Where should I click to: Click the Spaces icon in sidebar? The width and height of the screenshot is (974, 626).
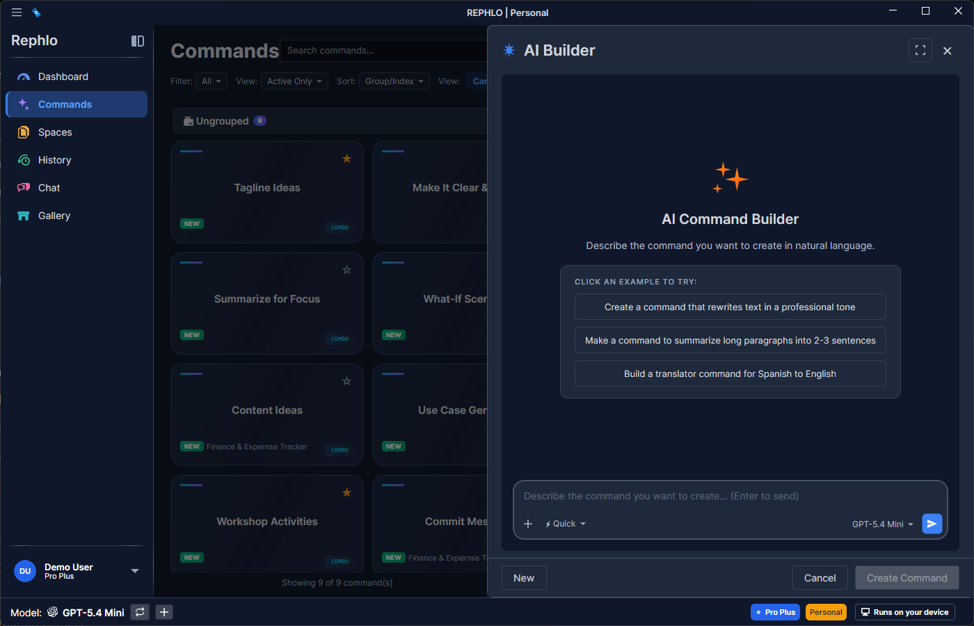pyautogui.click(x=24, y=132)
